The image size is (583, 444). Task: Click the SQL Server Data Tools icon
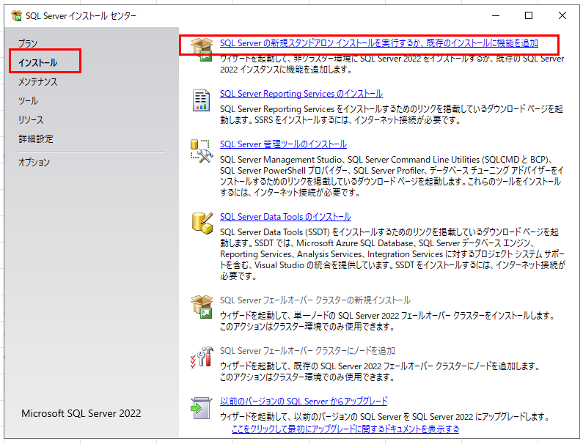tap(201, 223)
